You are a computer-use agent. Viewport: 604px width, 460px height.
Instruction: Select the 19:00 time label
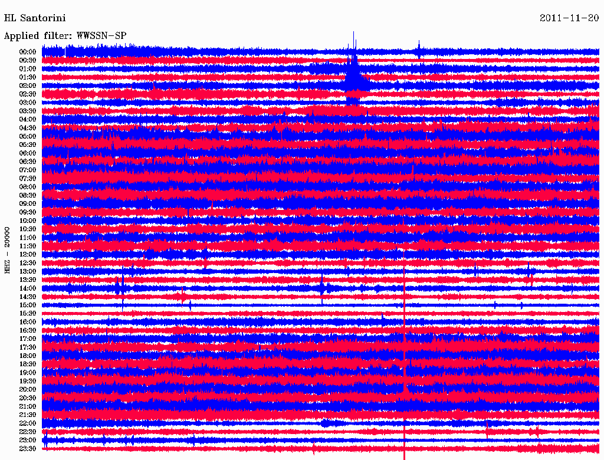(x=28, y=373)
